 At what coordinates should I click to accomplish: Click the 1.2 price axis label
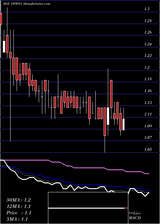click(147, 68)
